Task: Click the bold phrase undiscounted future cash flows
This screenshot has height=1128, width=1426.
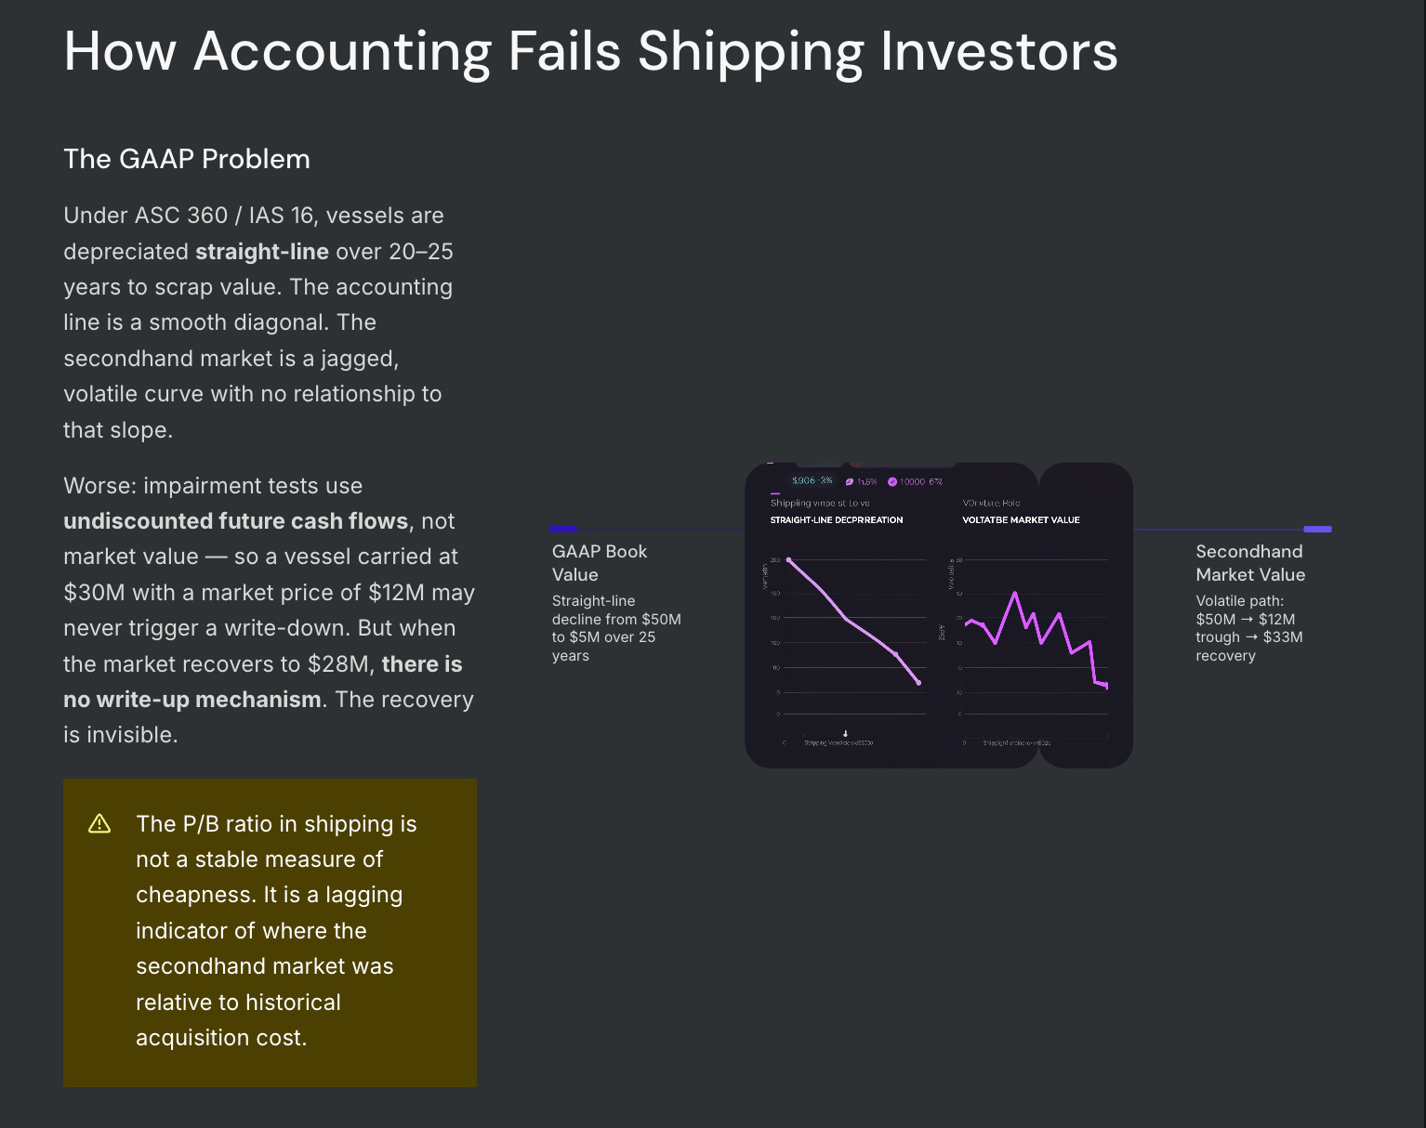Action: [x=235, y=521]
